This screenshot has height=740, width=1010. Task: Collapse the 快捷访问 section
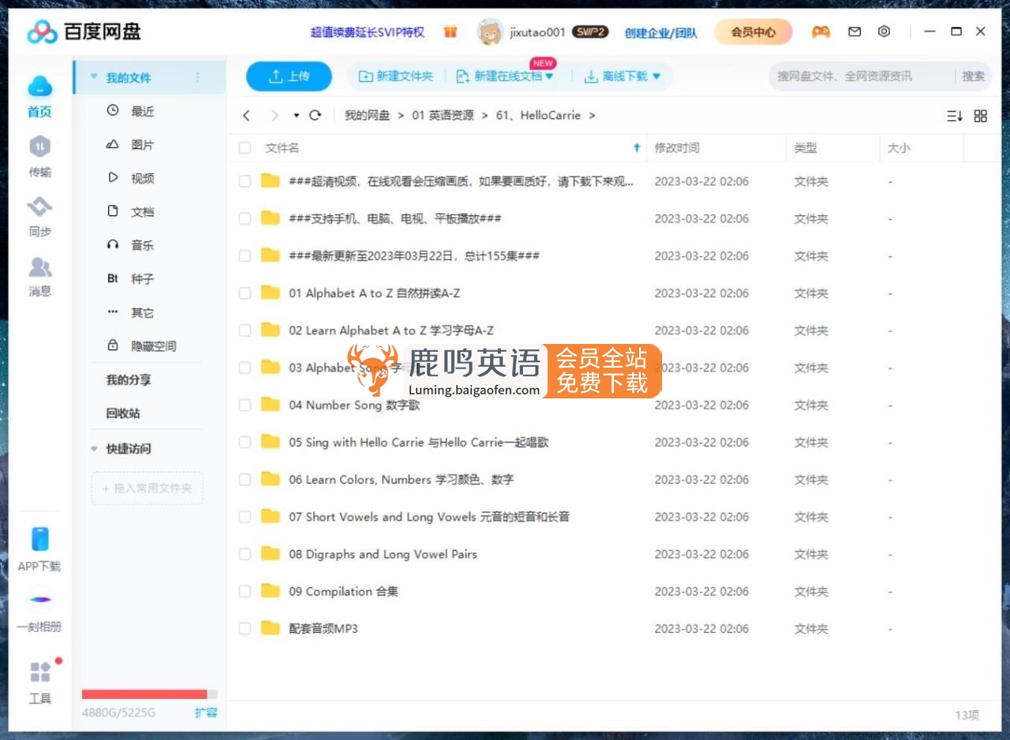pos(95,449)
